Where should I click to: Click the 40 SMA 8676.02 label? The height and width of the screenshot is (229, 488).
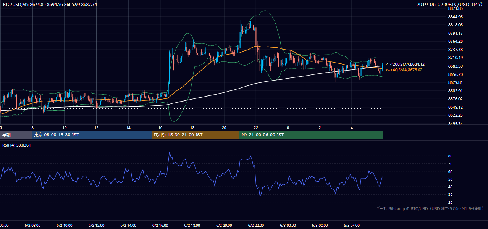tap(404, 70)
